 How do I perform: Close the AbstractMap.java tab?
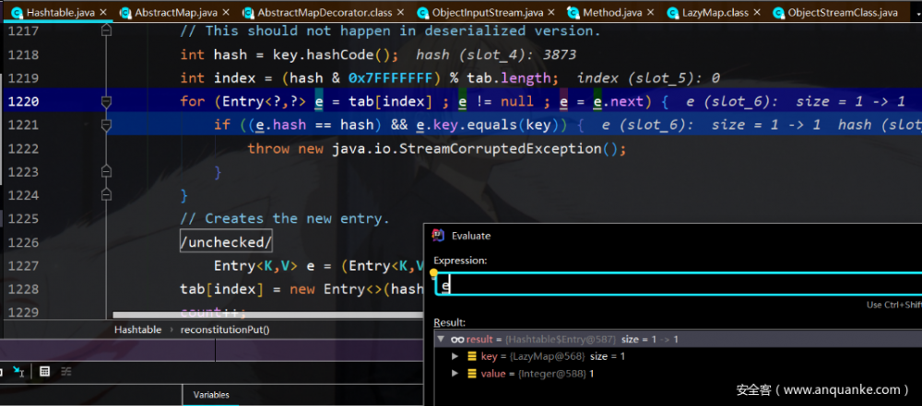click(225, 12)
